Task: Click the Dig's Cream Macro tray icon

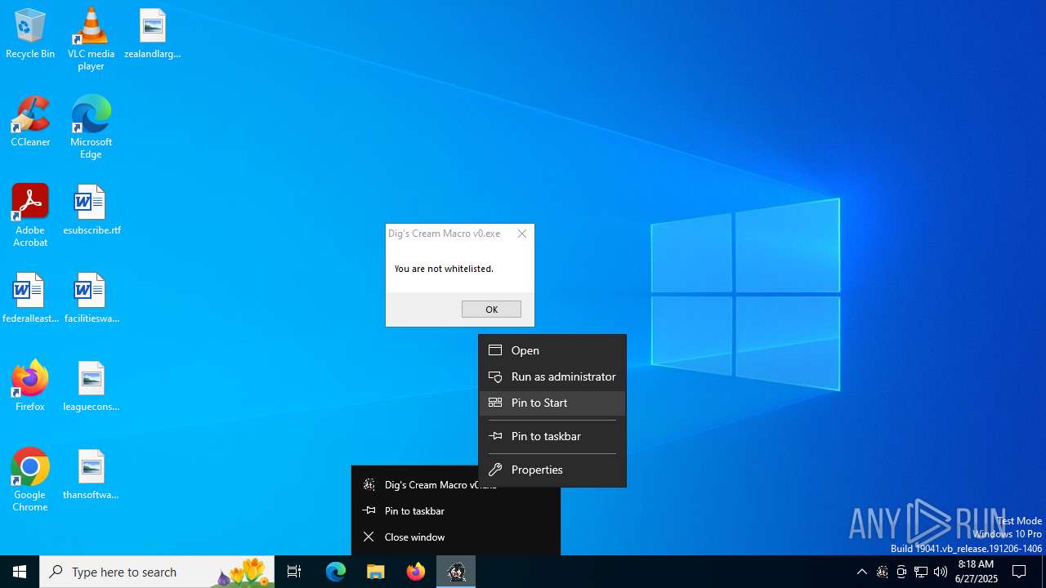Action: 882,572
